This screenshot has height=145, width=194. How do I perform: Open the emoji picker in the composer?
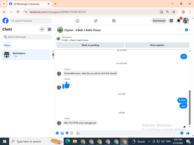tap(182, 133)
